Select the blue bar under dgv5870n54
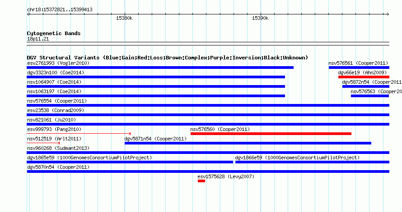 [x=208, y=171]
